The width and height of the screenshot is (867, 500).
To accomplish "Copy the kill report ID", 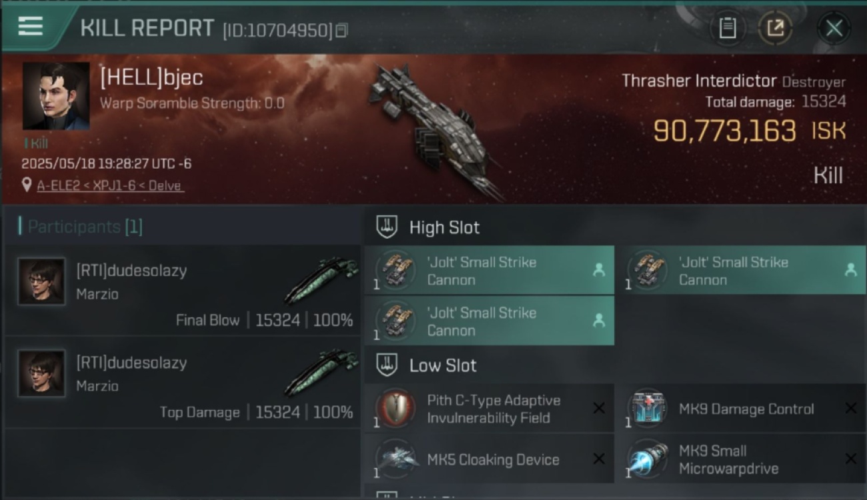I will (341, 30).
